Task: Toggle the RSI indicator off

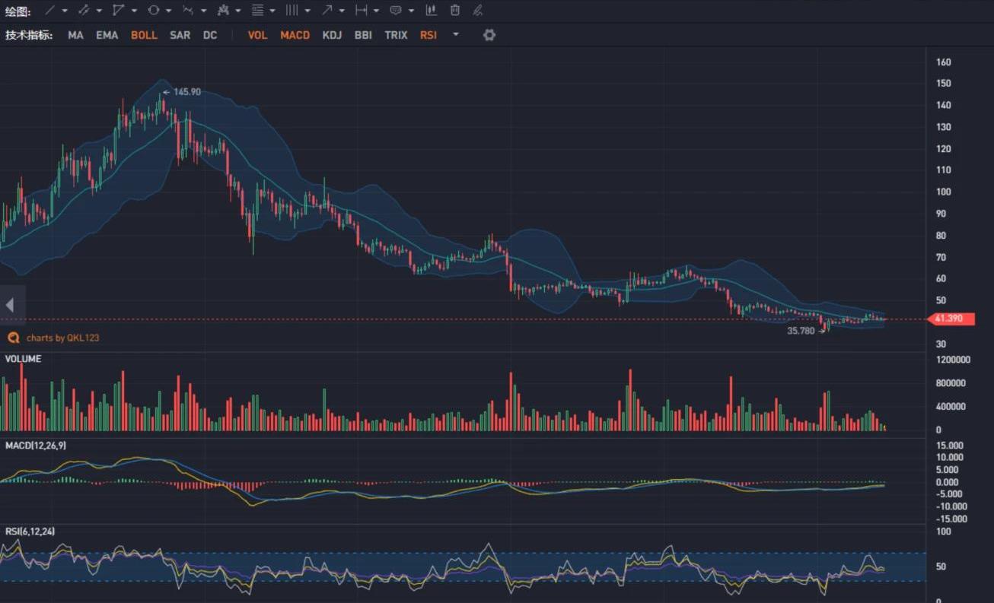Action: 429,35
